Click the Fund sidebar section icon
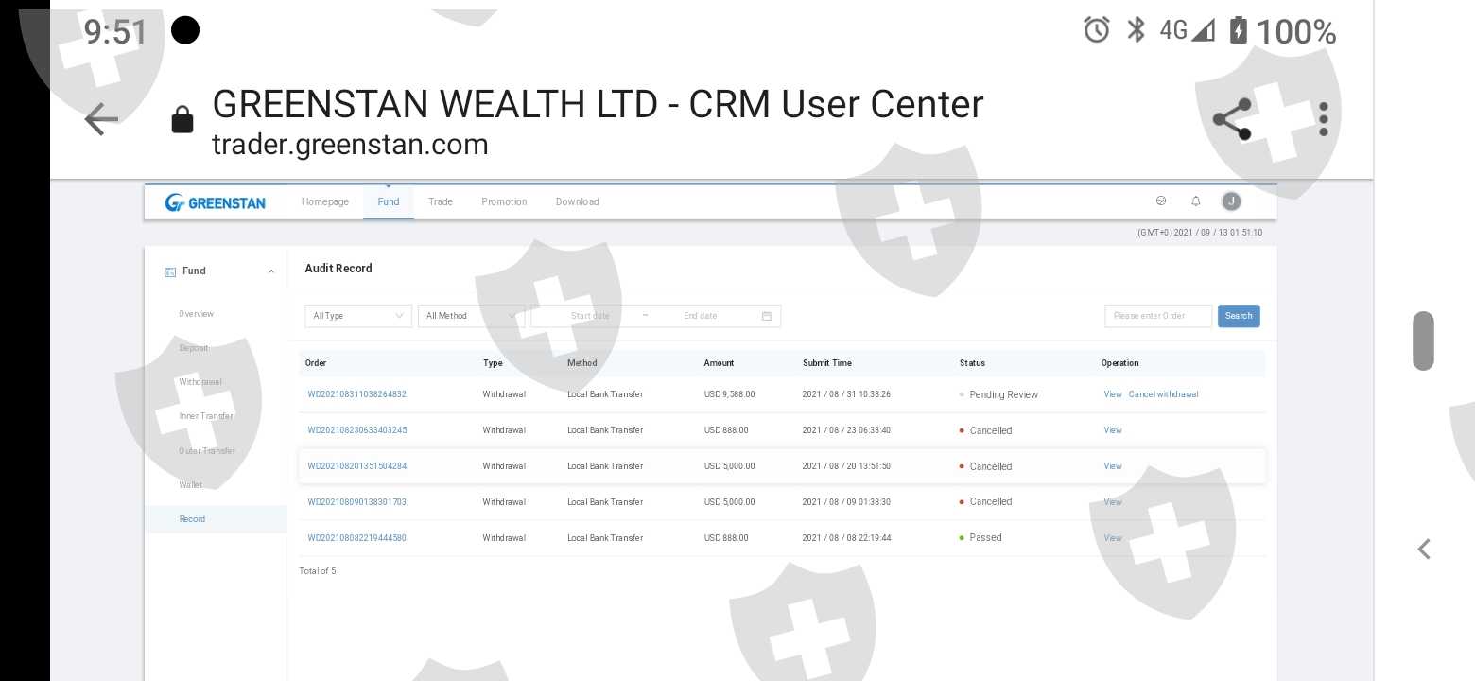Viewport: 1475px width, 681px height. pos(170,271)
